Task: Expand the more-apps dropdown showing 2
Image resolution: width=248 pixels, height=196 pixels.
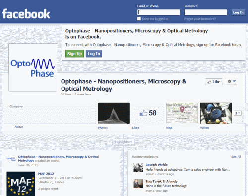Action: pos(238,113)
